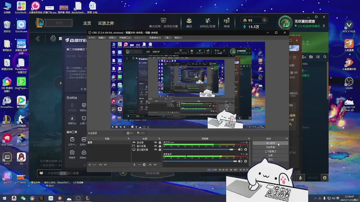
Task: Open the Help menu in OBS
Action: [178, 38]
